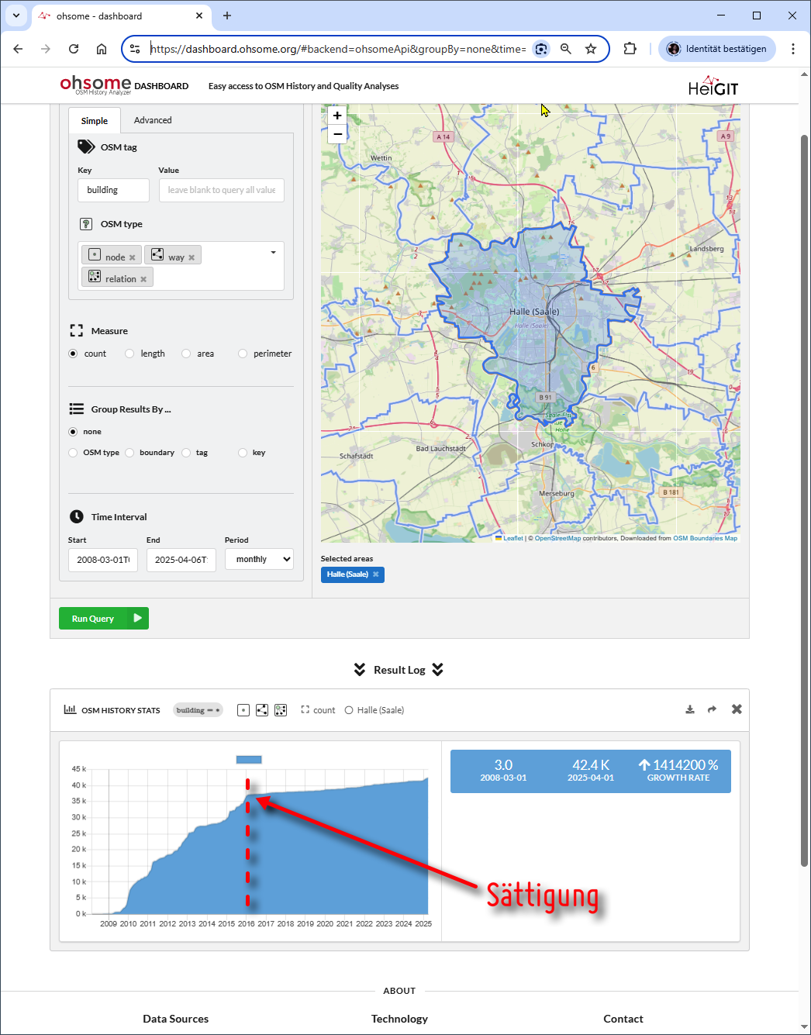This screenshot has height=1035, width=811.
Task: Zoom in on the map
Action: 337,116
